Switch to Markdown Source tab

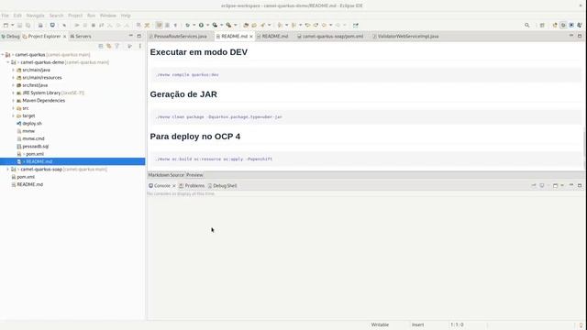point(166,175)
